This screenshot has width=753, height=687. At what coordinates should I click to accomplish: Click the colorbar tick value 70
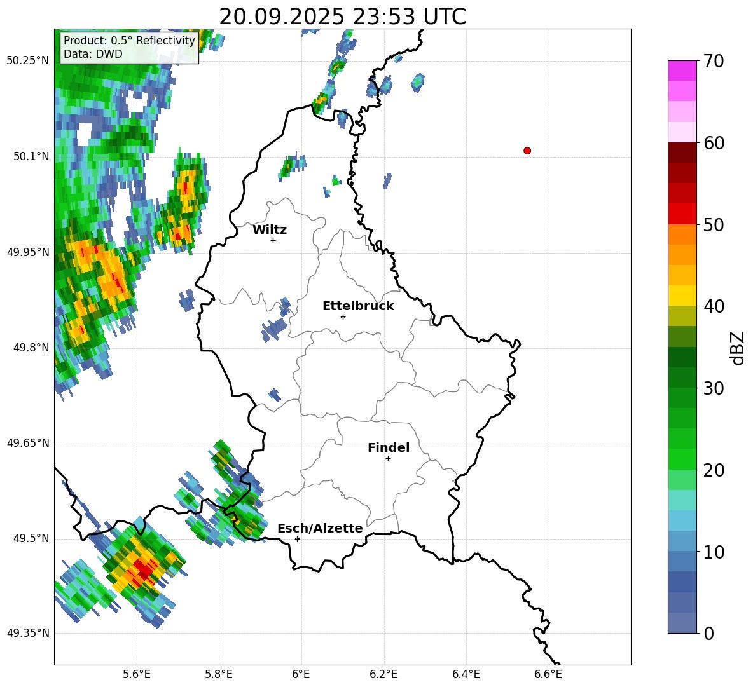(x=714, y=61)
